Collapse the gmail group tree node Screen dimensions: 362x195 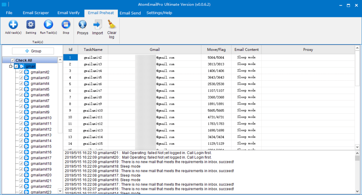click(11, 66)
